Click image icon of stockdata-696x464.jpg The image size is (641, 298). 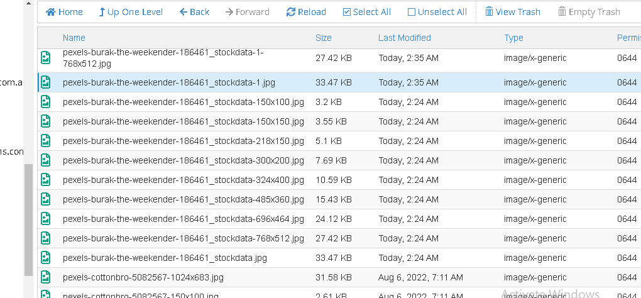point(45,219)
